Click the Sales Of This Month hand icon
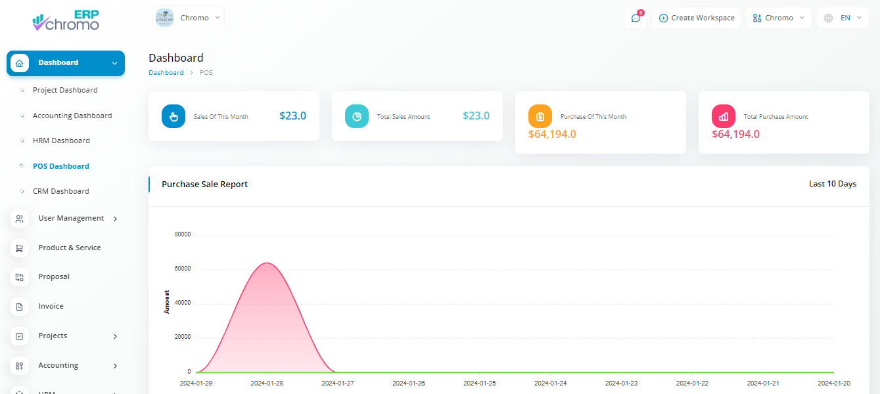The height and width of the screenshot is (394, 880). coord(174,116)
